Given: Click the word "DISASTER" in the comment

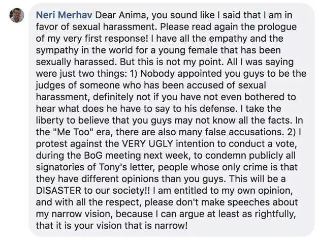Looking at the screenshot, I should [58, 191].
